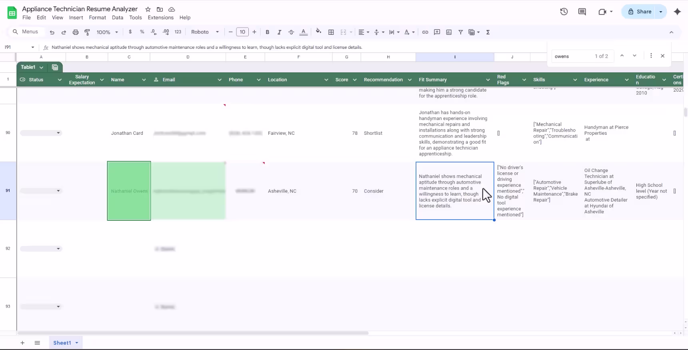Open the comments panel icon
688x350 pixels.
582,12
